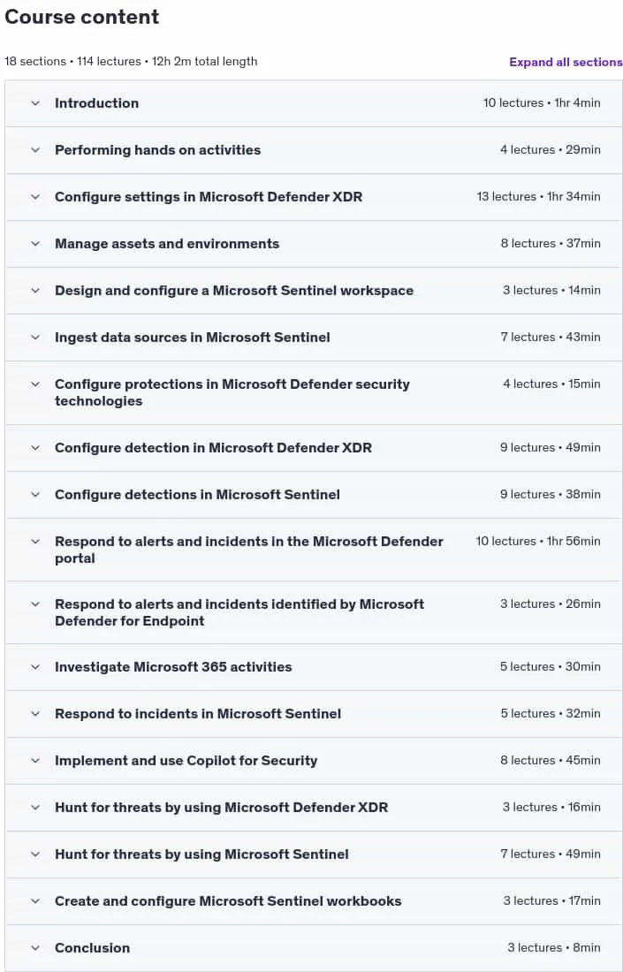Expand the Introduction section chevron
Image resolution: width=623 pixels, height=972 pixels.
[35, 103]
